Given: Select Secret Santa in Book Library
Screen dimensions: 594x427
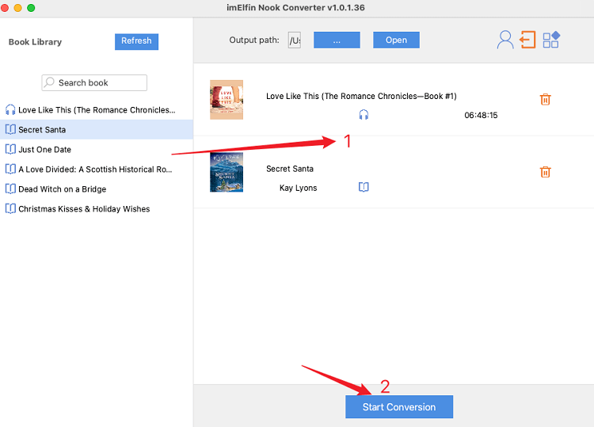Looking at the screenshot, I should click(x=97, y=130).
